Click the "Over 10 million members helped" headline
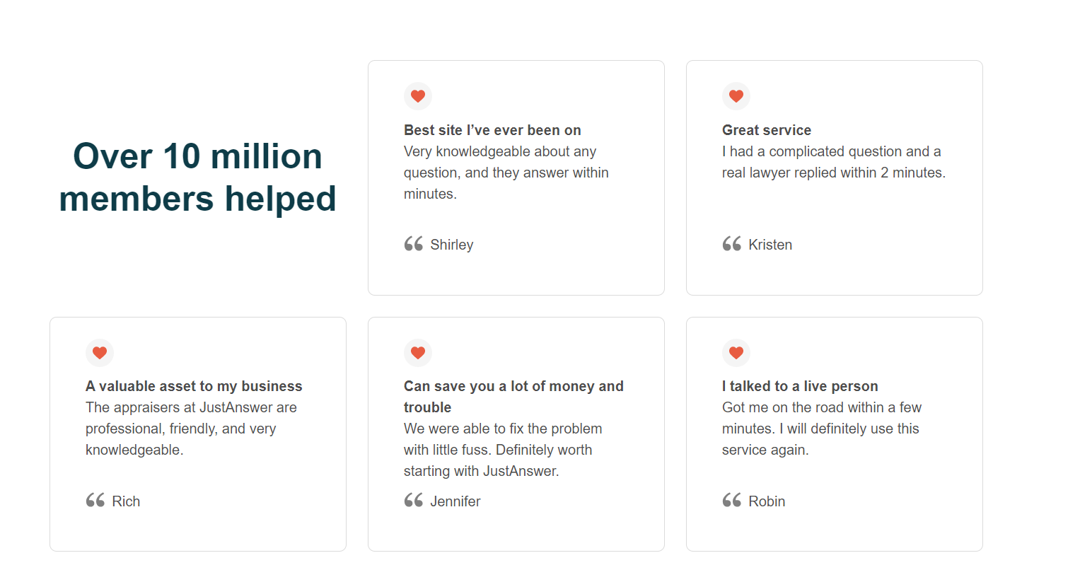The image size is (1080, 582). click(x=197, y=177)
